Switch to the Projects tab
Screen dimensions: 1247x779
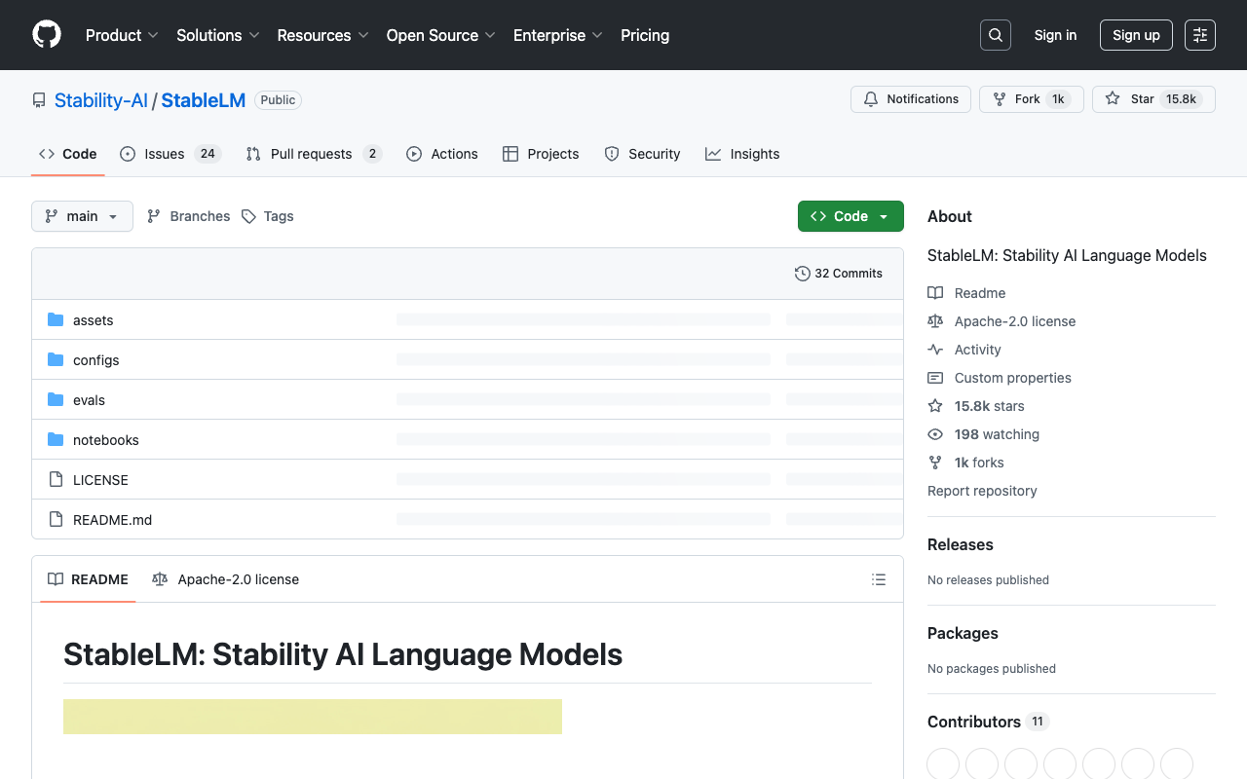point(541,154)
